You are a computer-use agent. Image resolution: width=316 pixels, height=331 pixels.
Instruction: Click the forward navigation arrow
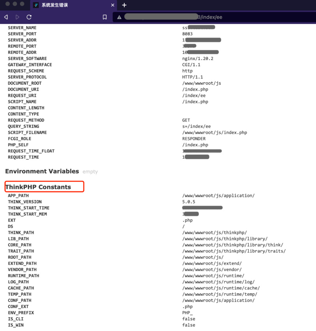(17, 17)
